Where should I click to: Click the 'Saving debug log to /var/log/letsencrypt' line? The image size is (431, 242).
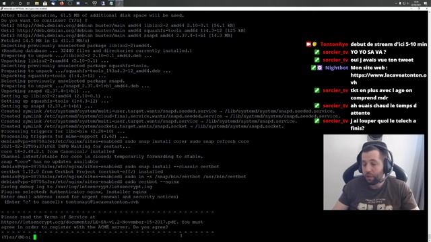76,187
